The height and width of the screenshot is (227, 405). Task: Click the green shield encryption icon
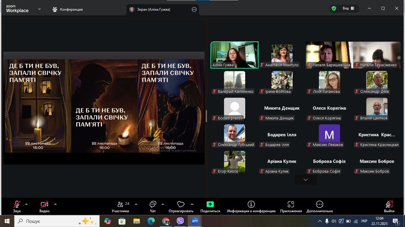(x=334, y=9)
